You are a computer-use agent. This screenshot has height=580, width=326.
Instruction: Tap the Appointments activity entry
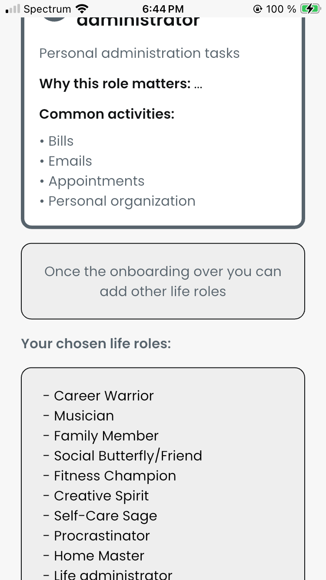tap(96, 181)
